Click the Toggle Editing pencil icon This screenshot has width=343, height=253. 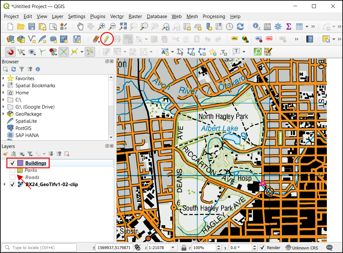tap(107, 39)
